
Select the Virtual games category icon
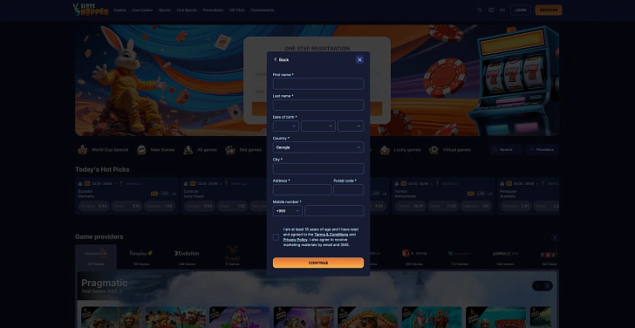[434, 150]
